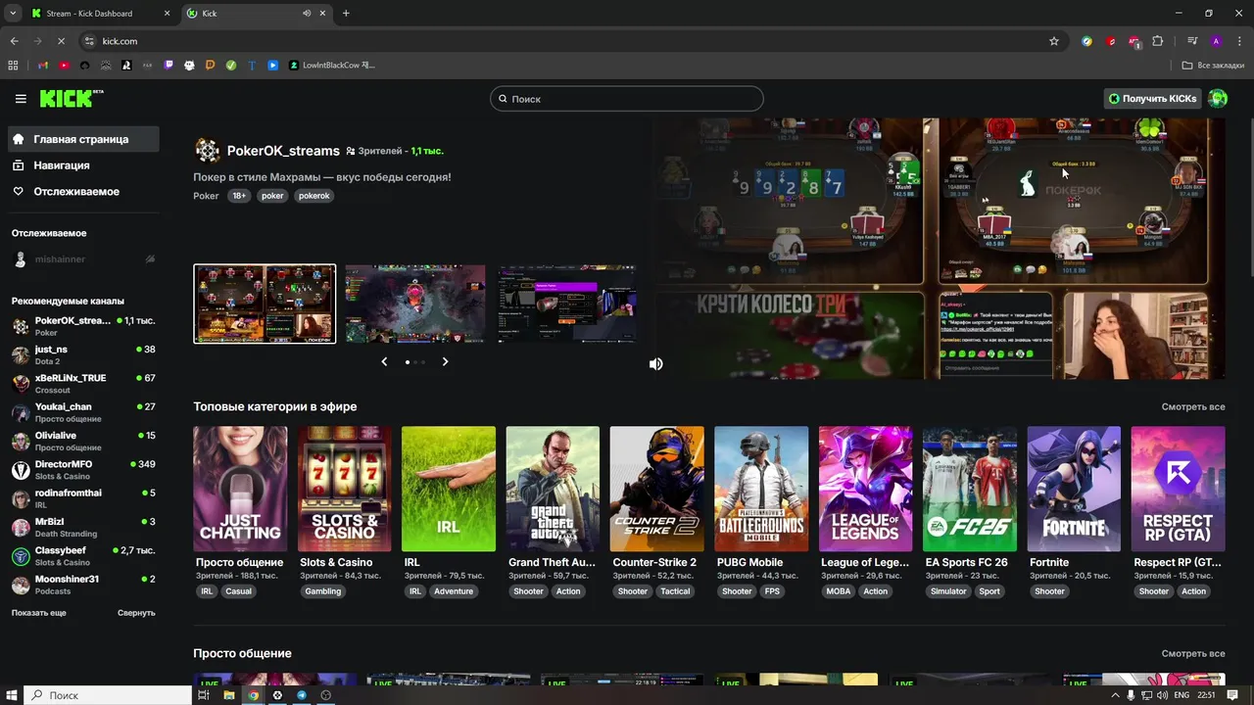The width and height of the screenshot is (1254, 705).
Task: Open the apps grid in bookmarks bar
Action: point(13,66)
